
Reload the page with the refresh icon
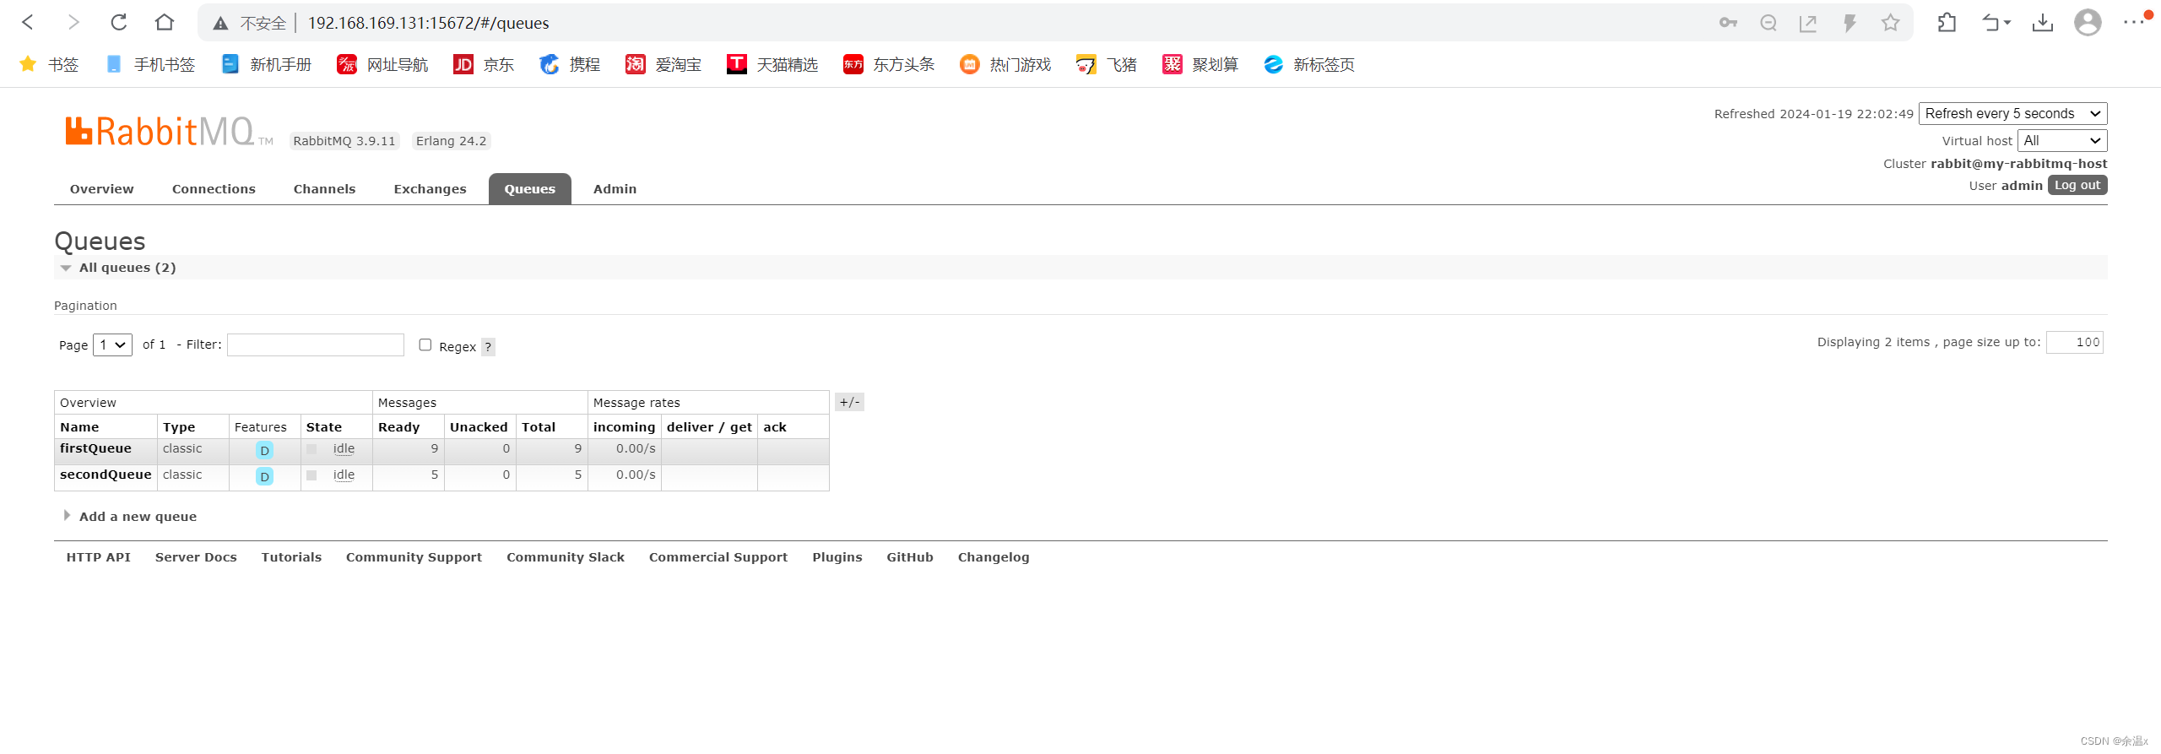coord(119,22)
